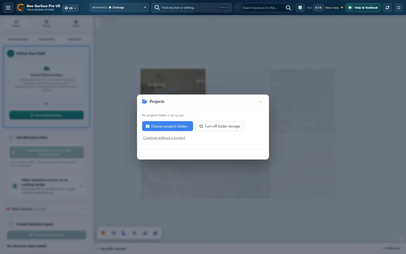The image size is (406, 254).
Task: Focus the Find any tool or setting field
Action: tap(191, 8)
